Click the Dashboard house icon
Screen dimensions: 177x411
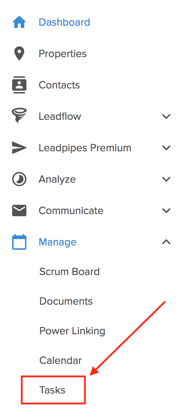[19, 22]
